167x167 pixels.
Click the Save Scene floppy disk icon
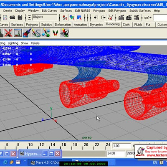pos(20,18)
